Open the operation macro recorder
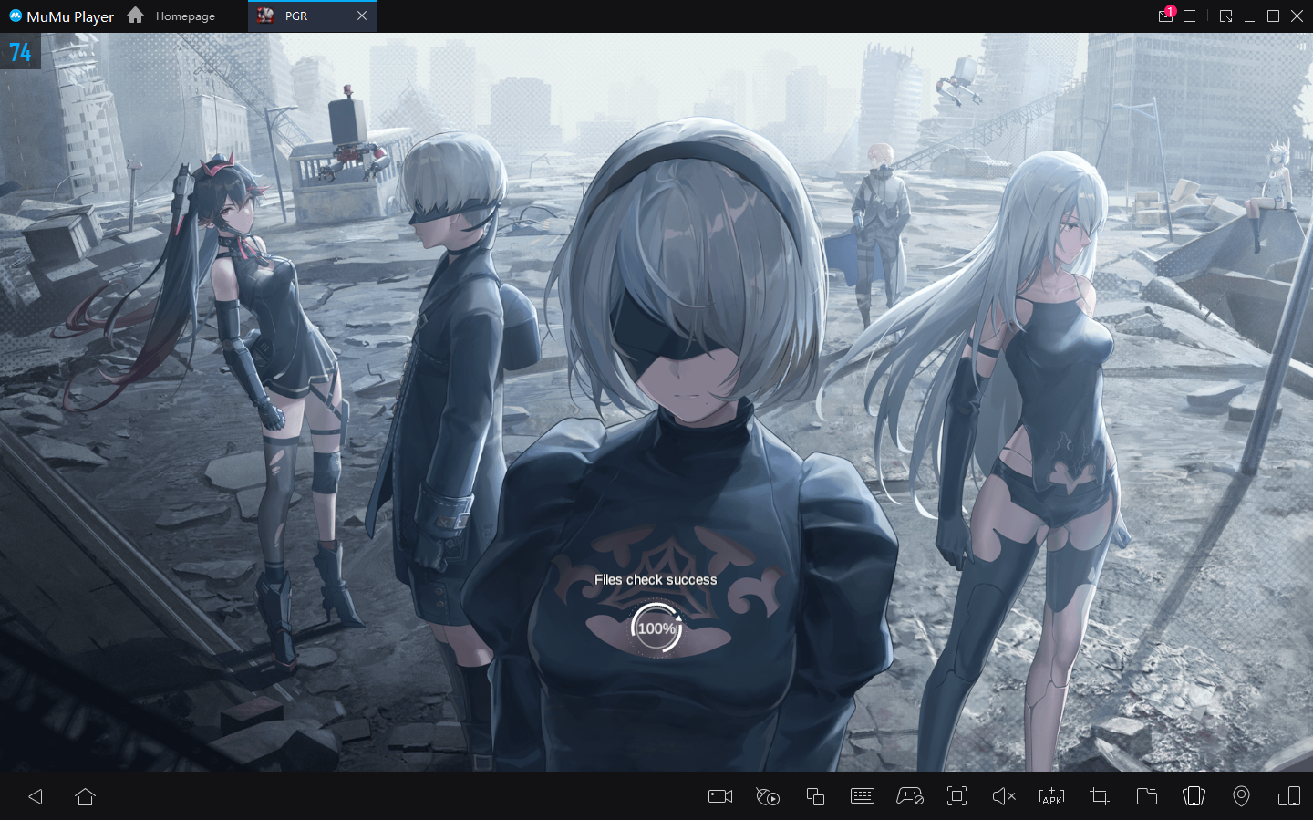This screenshot has width=1313, height=820. (x=767, y=796)
